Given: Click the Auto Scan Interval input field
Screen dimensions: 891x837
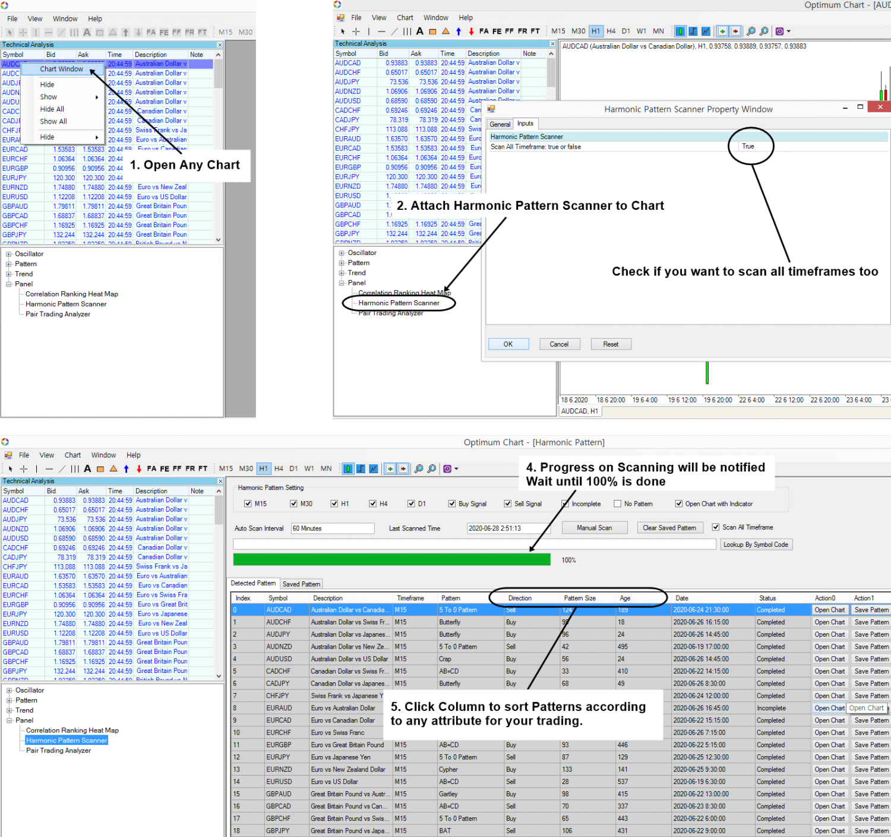Looking at the screenshot, I should click(x=331, y=528).
